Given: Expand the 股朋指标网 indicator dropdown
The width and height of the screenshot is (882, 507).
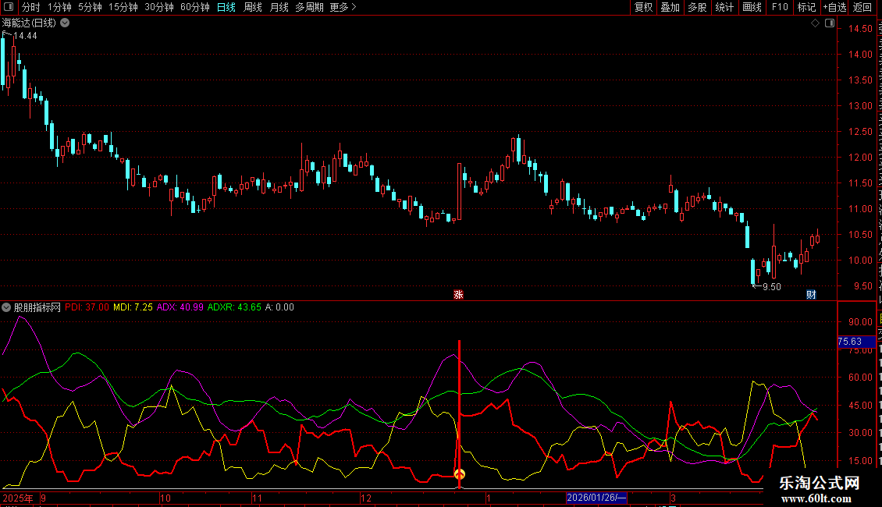Looking at the screenshot, I should 7,307.
